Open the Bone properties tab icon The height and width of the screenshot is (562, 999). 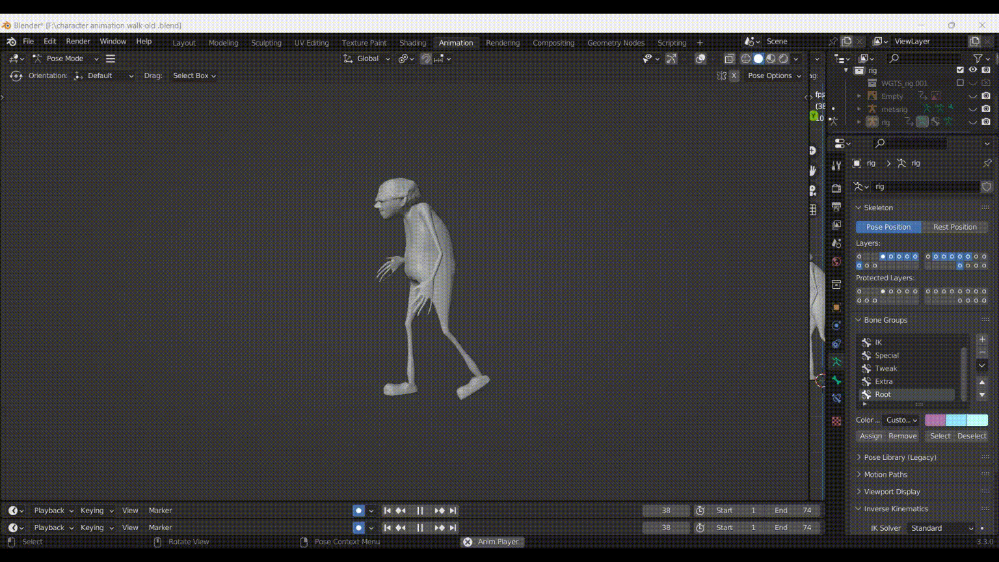pyautogui.click(x=836, y=380)
